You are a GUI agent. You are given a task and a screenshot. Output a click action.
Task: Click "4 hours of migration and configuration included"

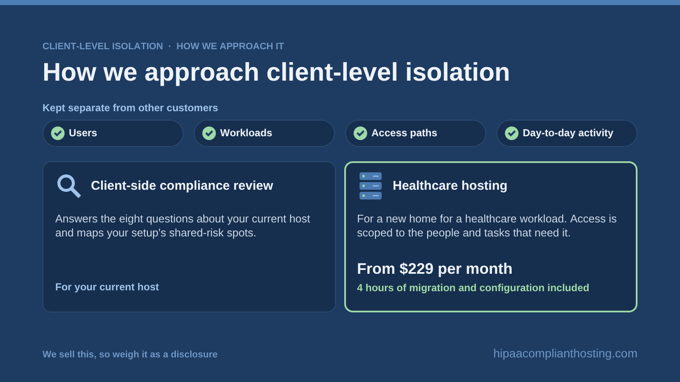473,288
